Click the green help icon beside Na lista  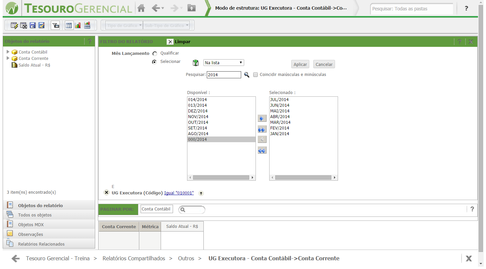coord(196,63)
